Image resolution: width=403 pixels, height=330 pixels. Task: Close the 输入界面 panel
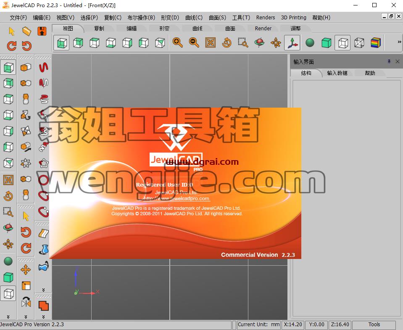(398, 61)
